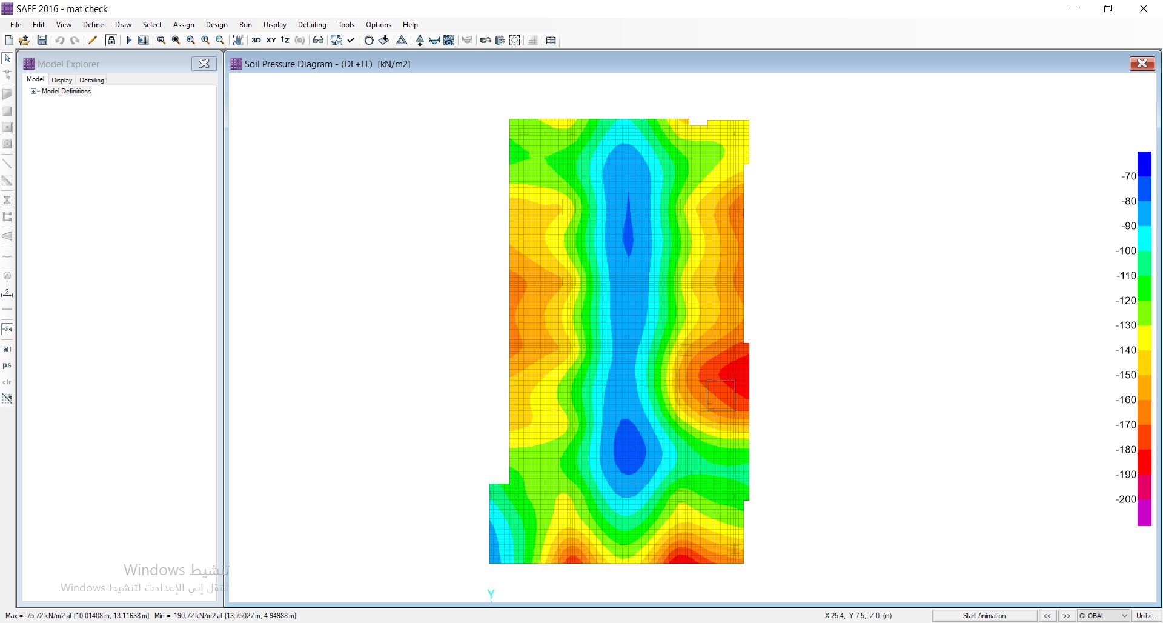
Task: Close the Model Explorer panel
Action: pos(204,64)
